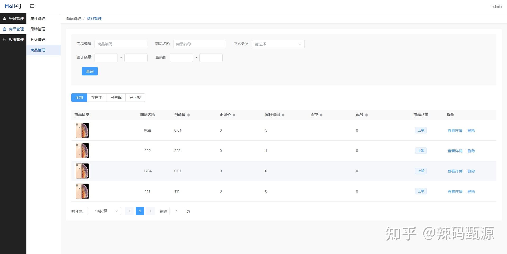The image size is (507, 254).
Task: Toggle 上架 status for 冰箱 product
Action: click(421, 130)
